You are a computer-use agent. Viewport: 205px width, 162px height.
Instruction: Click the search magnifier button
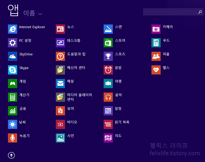(200, 12)
